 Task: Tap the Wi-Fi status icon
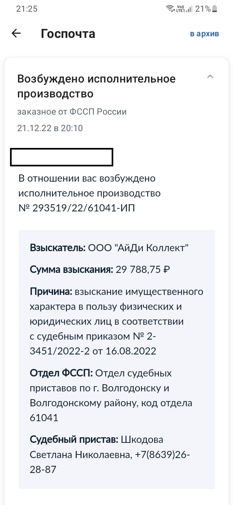tap(170, 9)
